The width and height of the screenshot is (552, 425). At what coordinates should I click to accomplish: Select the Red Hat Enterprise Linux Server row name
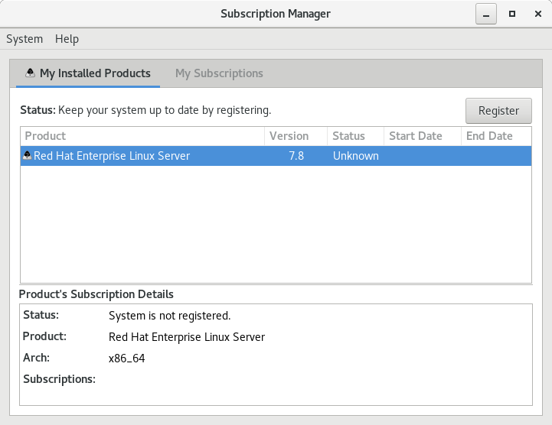pos(112,156)
